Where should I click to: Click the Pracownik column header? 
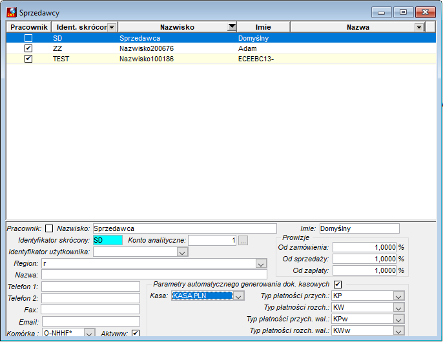(29, 27)
